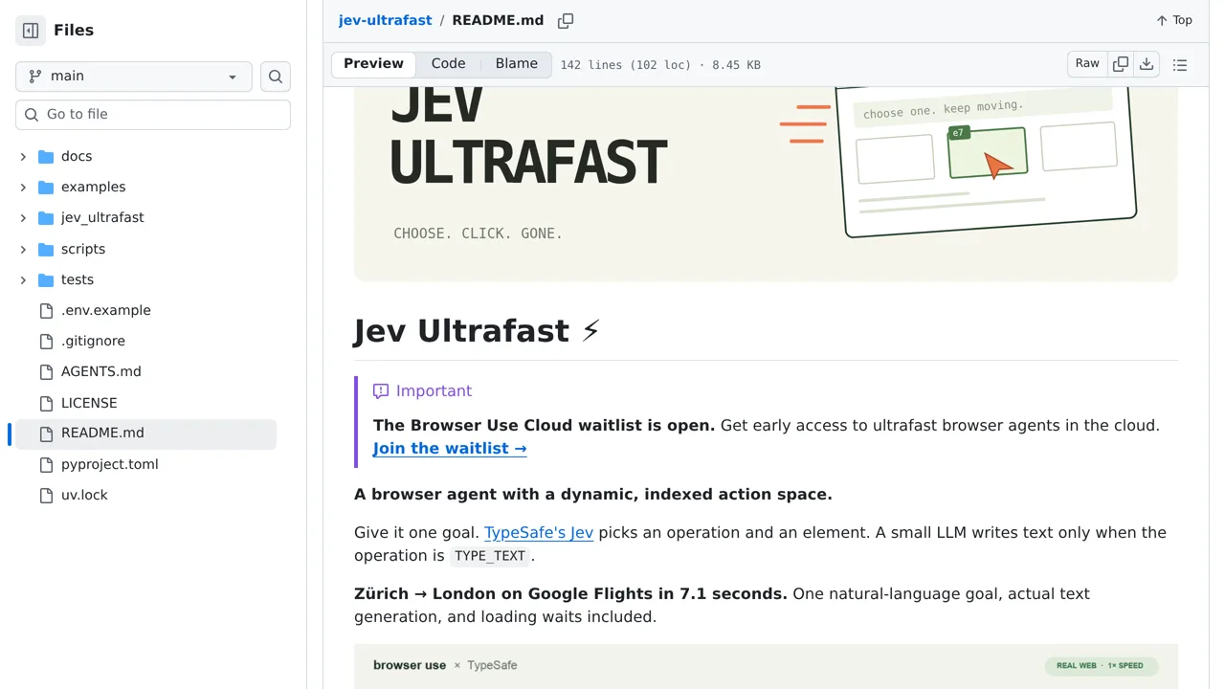Image resolution: width=1225 pixels, height=689 pixels.
Task: Click the uv.lock file icon
Action: tap(46, 495)
